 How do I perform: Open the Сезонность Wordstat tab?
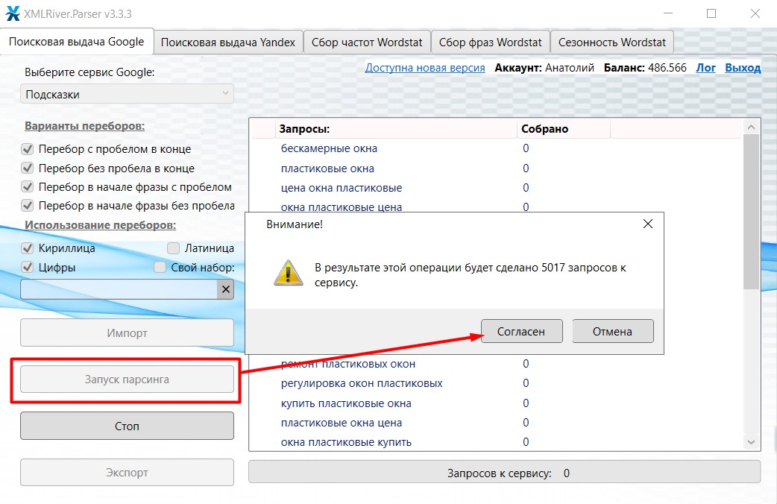pyautogui.click(x=612, y=42)
